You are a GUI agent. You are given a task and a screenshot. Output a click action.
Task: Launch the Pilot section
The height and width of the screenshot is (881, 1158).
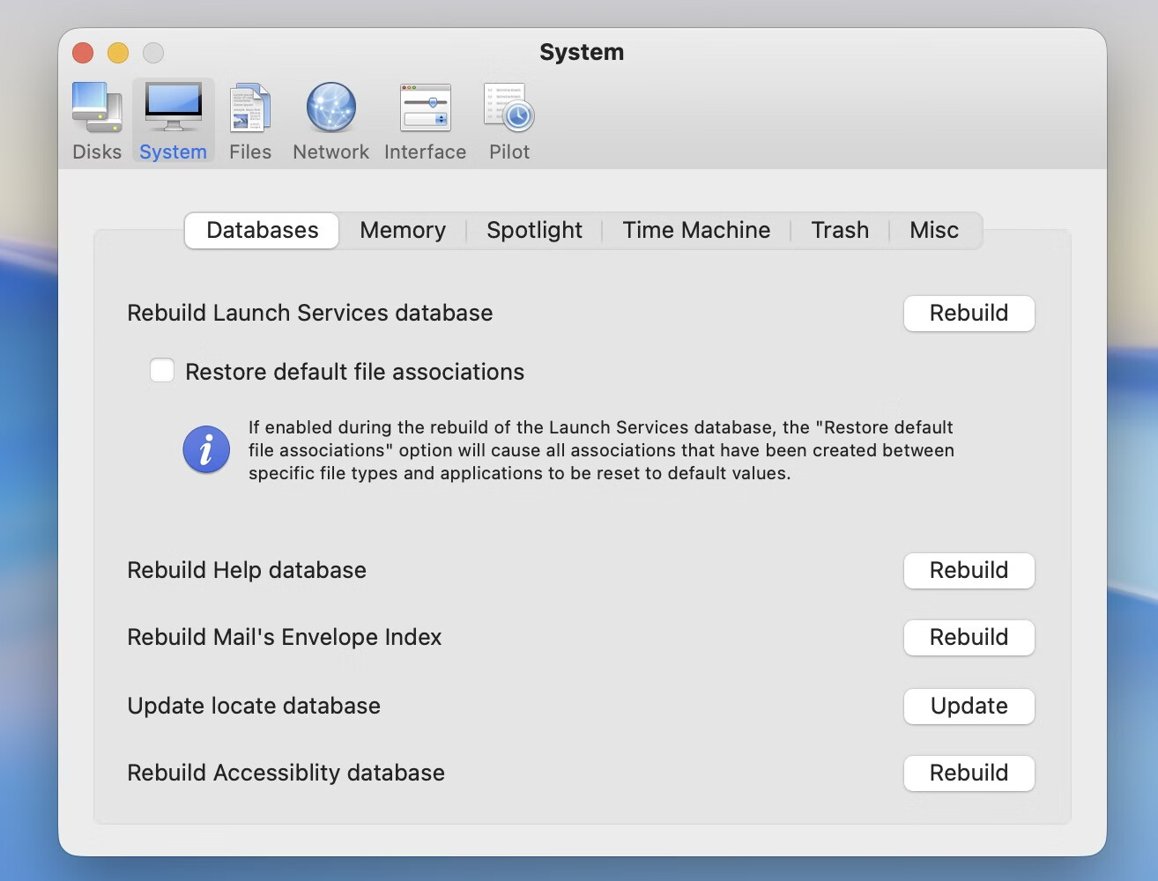click(x=508, y=119)
